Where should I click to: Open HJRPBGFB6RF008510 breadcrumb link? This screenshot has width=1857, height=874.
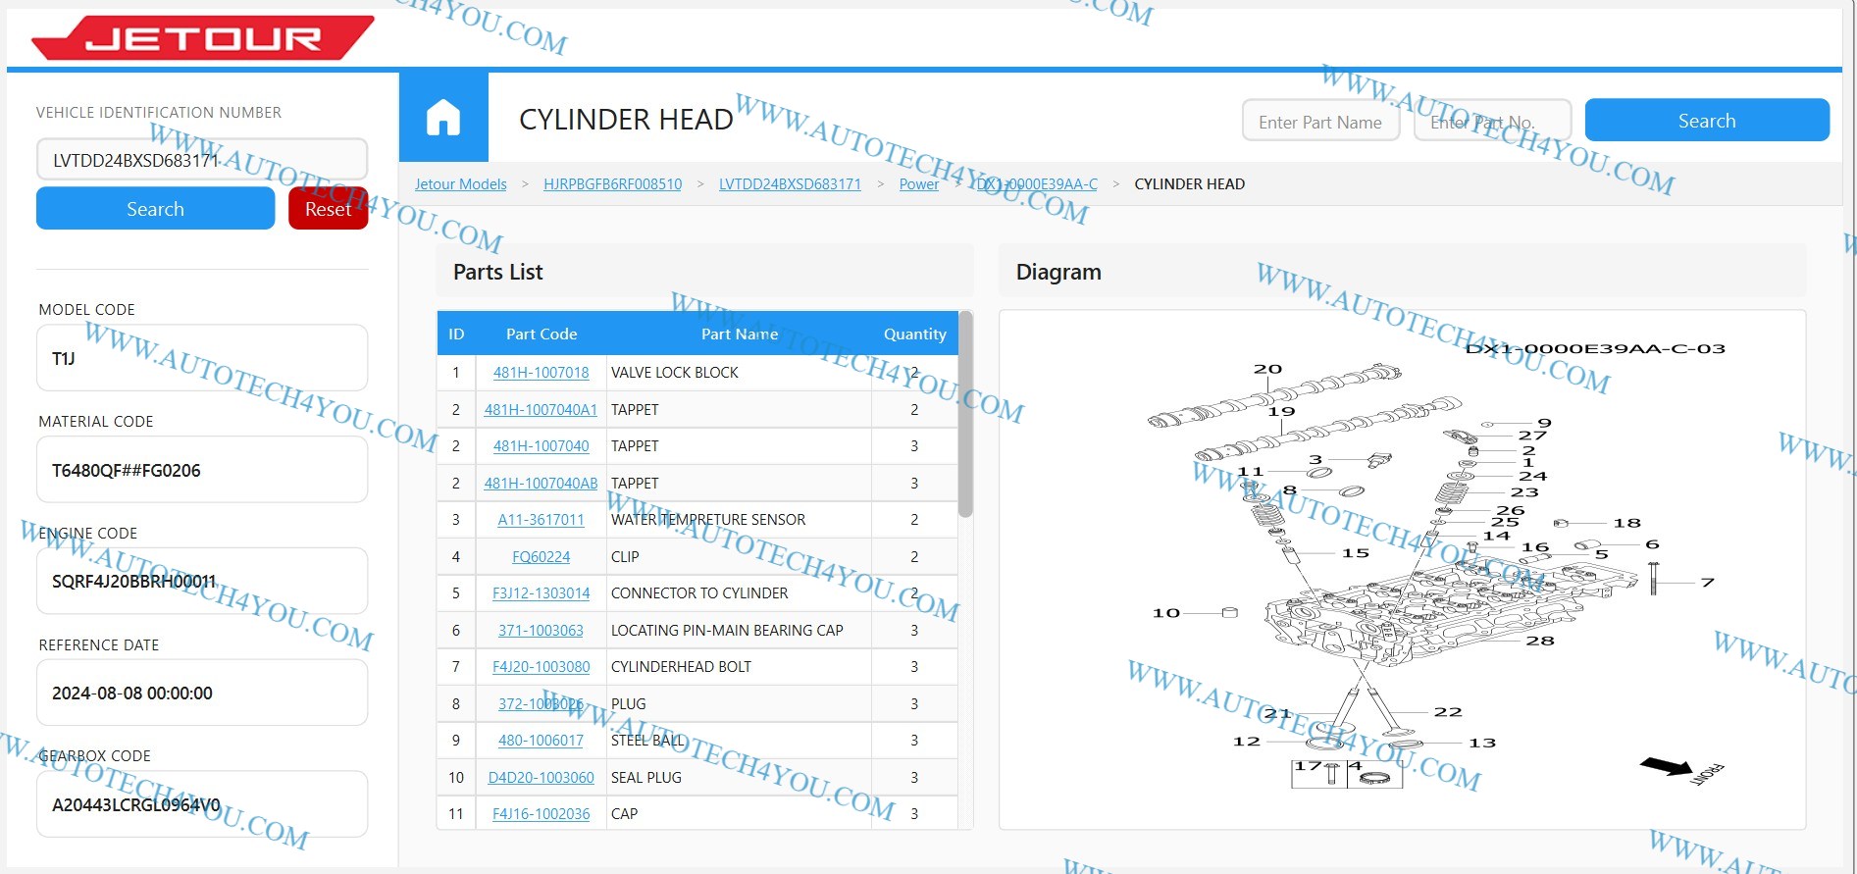(x=612, y=184)
